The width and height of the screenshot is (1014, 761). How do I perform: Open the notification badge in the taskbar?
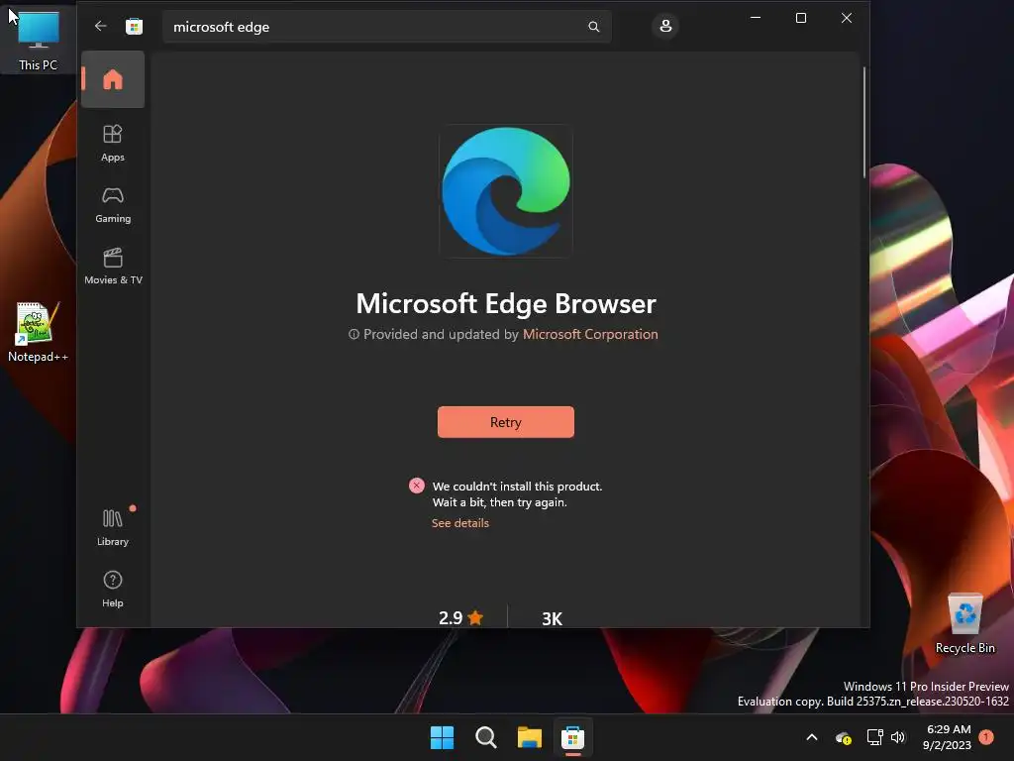986,737
